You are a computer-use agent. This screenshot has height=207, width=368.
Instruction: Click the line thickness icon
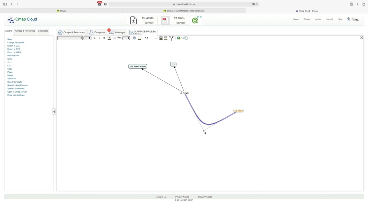(156, 38)
